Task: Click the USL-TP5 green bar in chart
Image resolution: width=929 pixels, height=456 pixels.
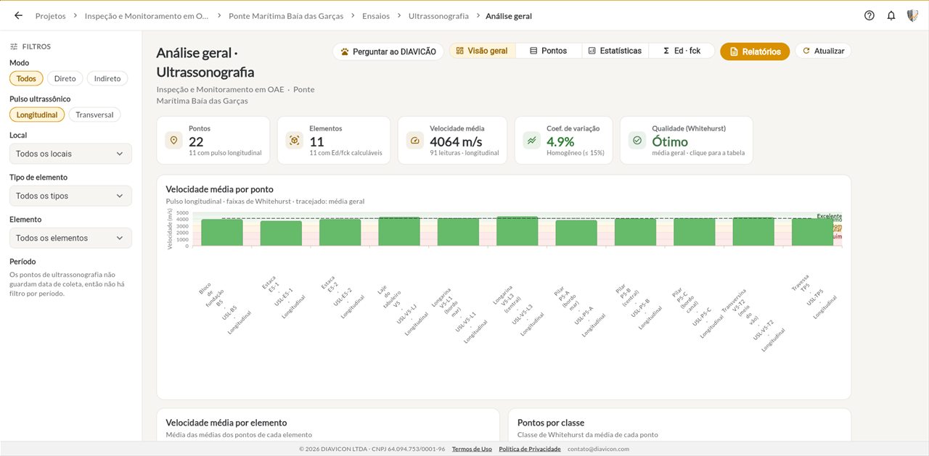Action: (x=812, y=232)
